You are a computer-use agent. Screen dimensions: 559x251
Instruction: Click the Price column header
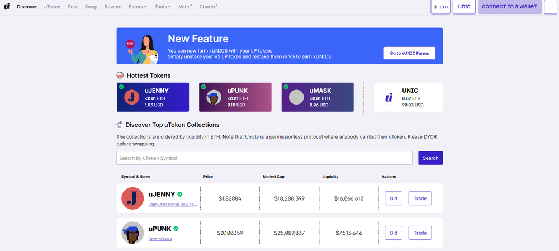click(208, 177)
